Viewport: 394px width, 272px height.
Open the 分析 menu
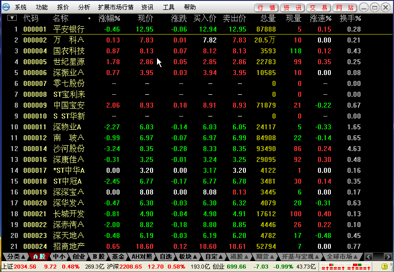84,7
